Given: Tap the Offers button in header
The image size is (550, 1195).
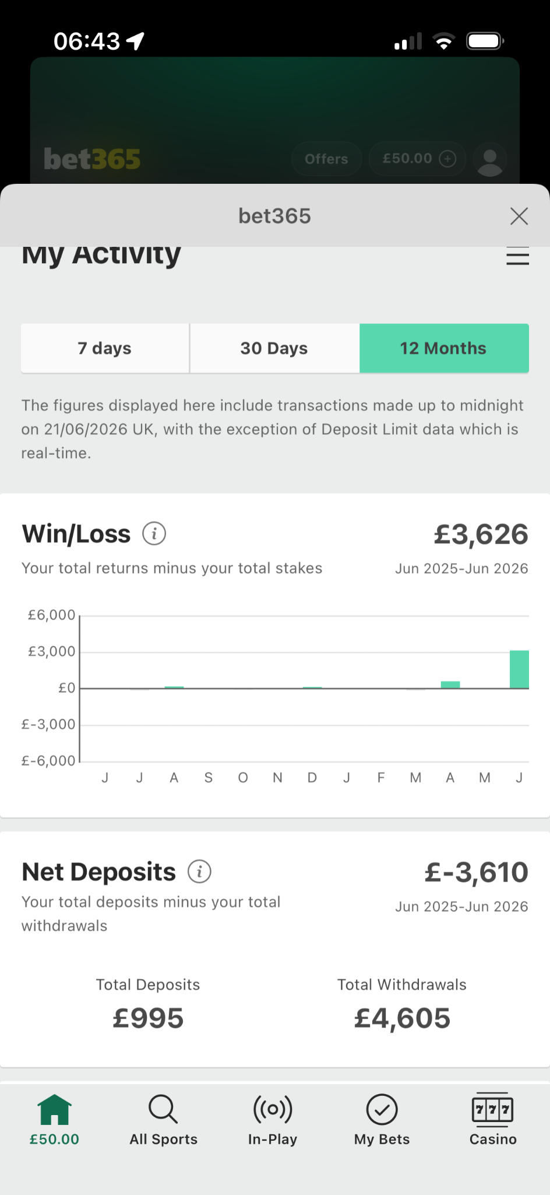Looking at the screenshot, I should (x=326, y=159).
